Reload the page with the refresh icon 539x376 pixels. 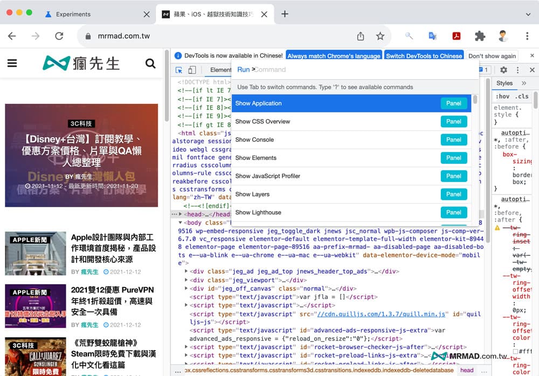59,36
